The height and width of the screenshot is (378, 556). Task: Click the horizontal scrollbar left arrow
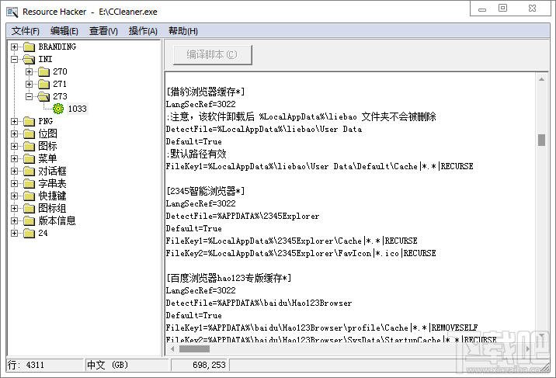click(x=172, y=349)
